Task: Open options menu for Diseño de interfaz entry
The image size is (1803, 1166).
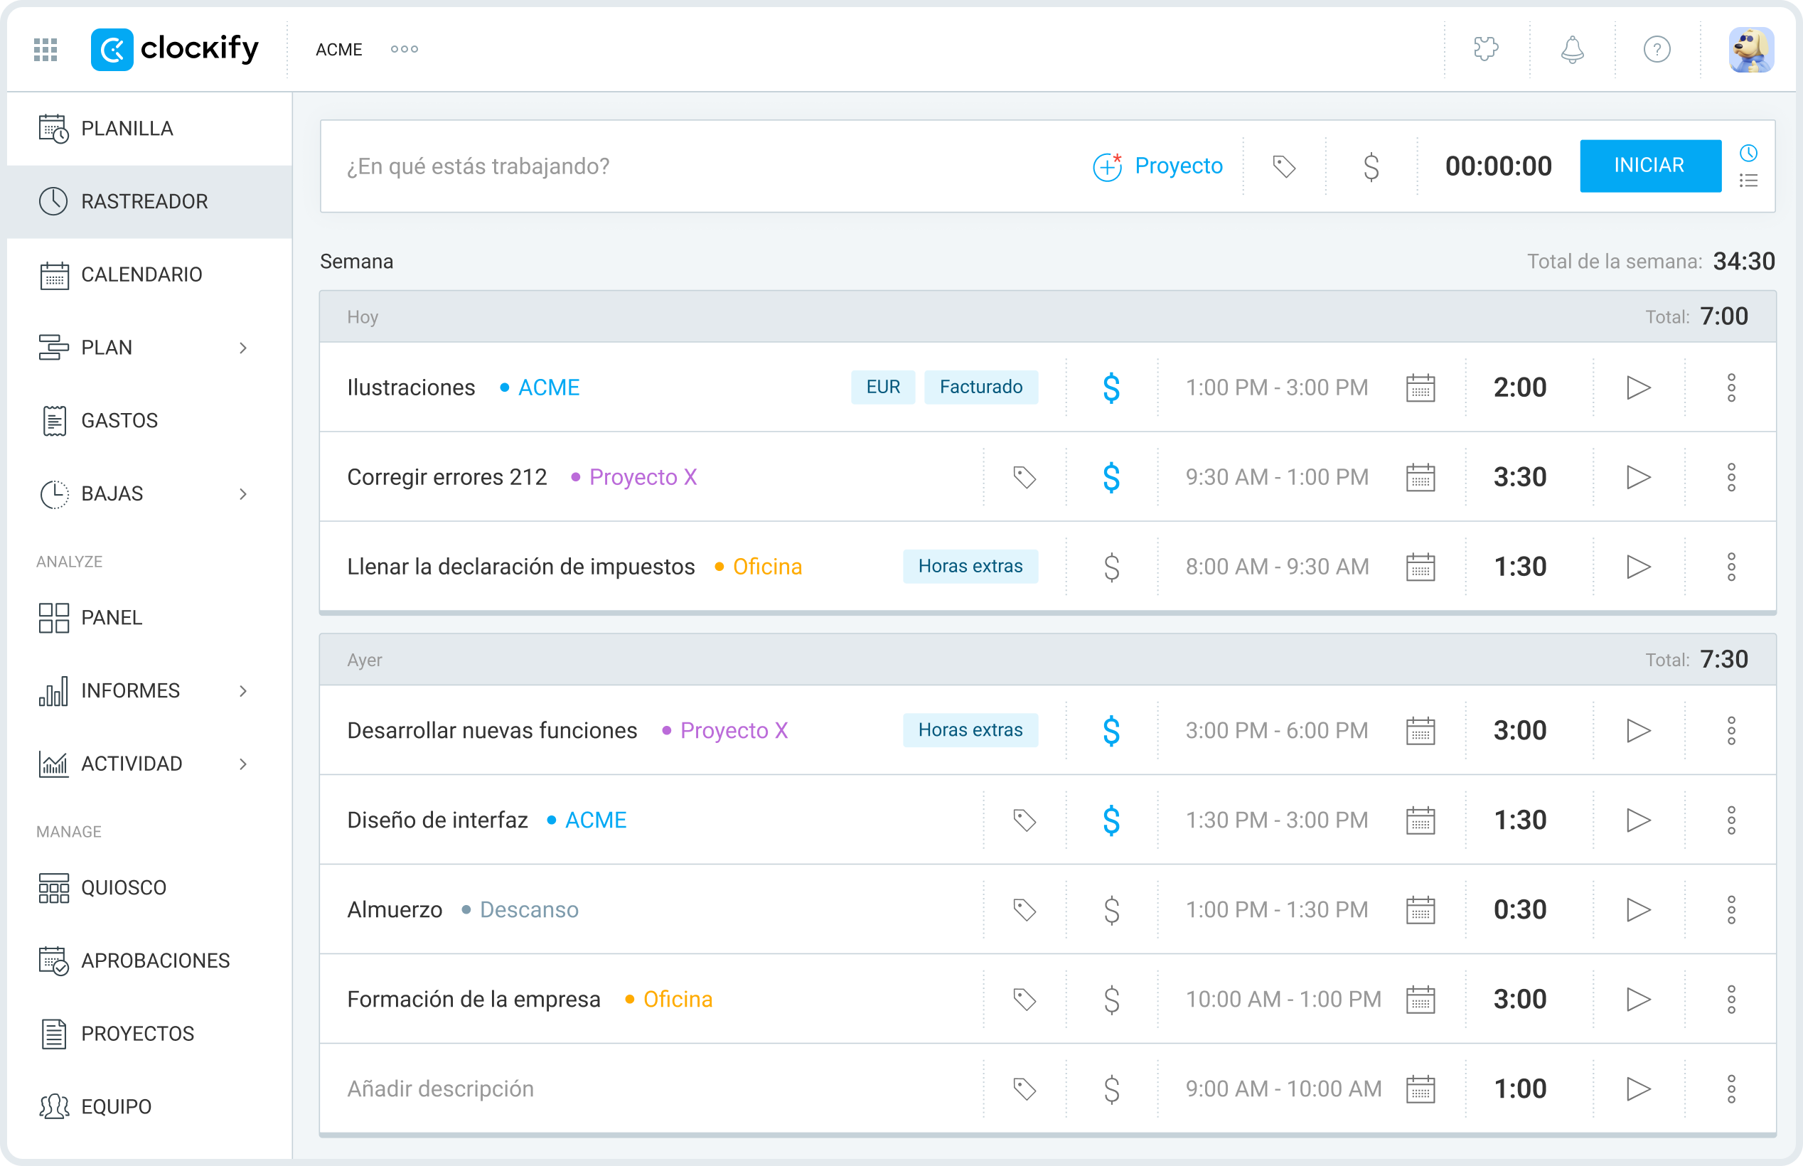Action: 1733,819
